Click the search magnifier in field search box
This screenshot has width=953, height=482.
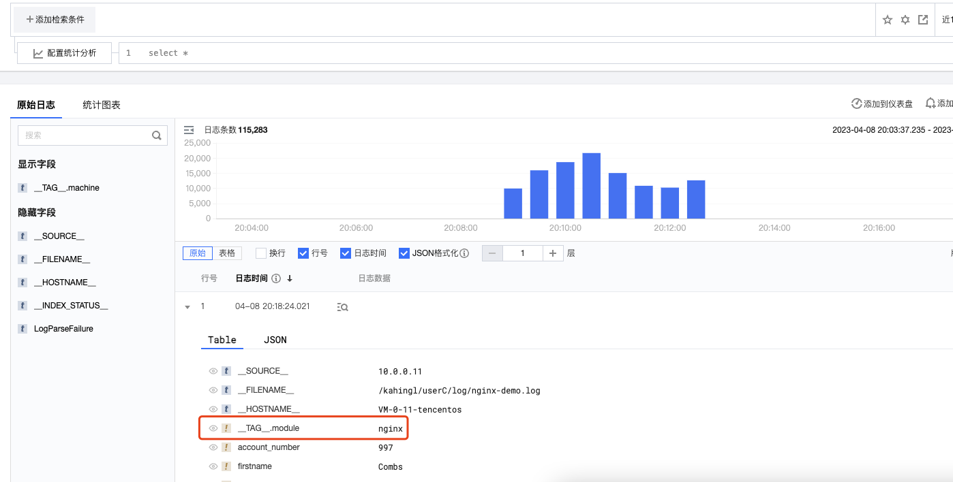point(156,135)
